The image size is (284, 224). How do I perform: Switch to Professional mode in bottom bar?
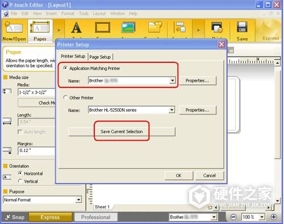96,217
